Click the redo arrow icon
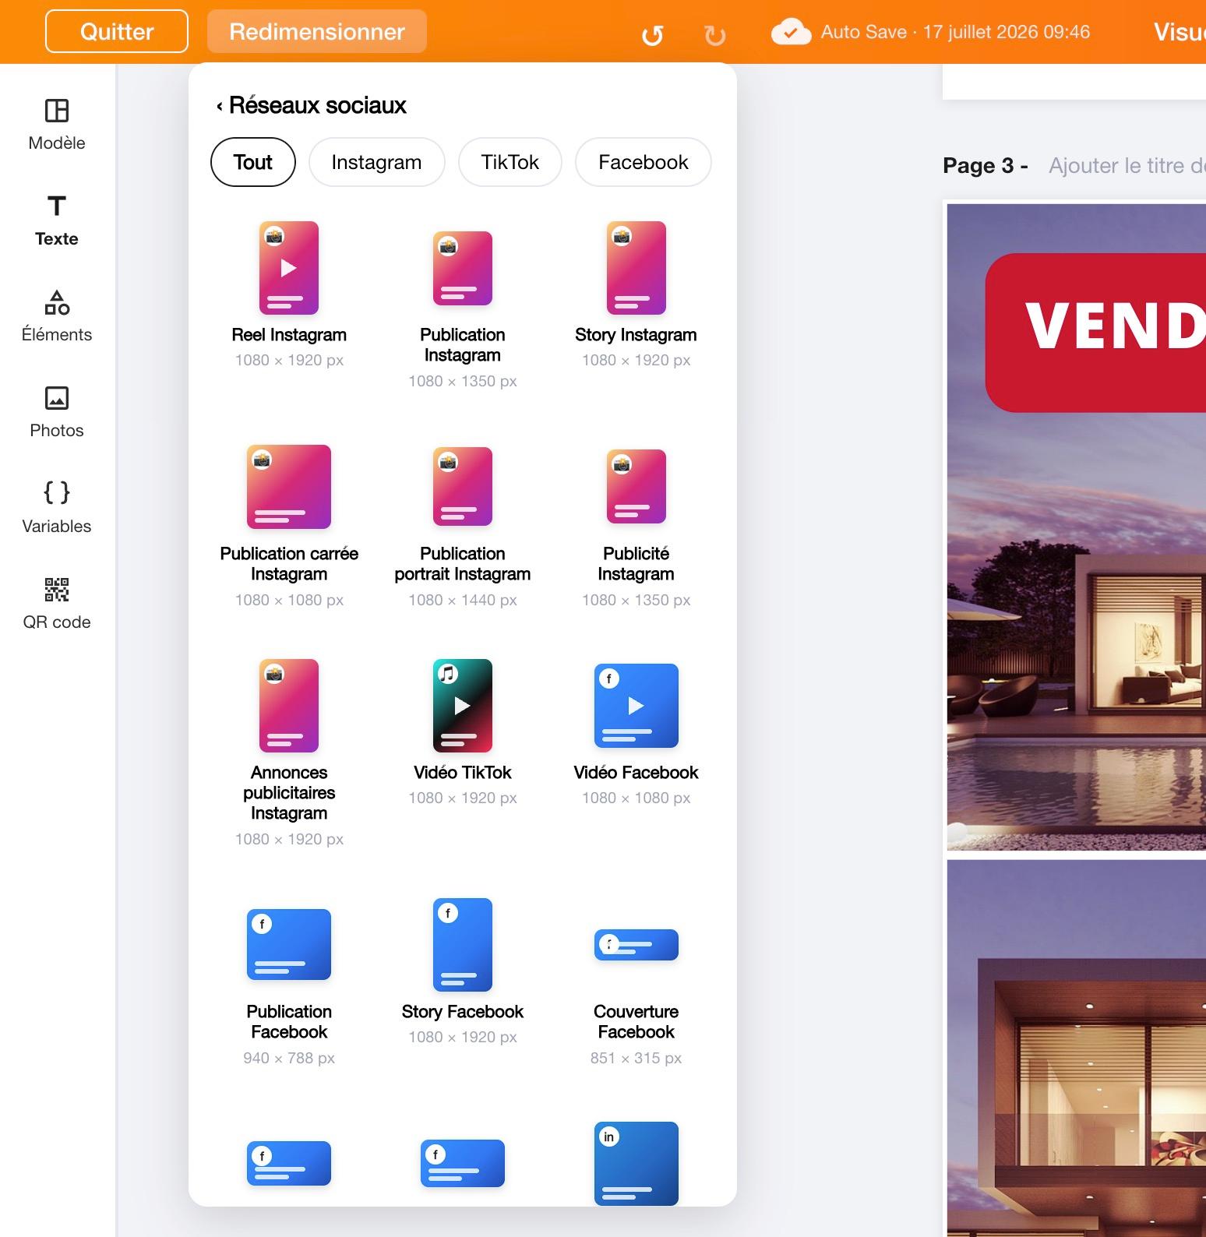This screenshot has height=1237, width=1206. coord(714,35)
